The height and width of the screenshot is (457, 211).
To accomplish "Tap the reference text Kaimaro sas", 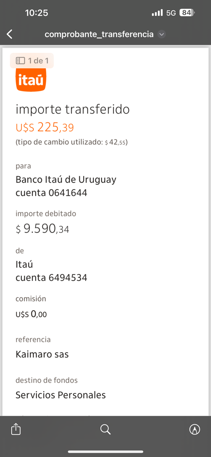I will pyautogui.click(x=42, y=354).
